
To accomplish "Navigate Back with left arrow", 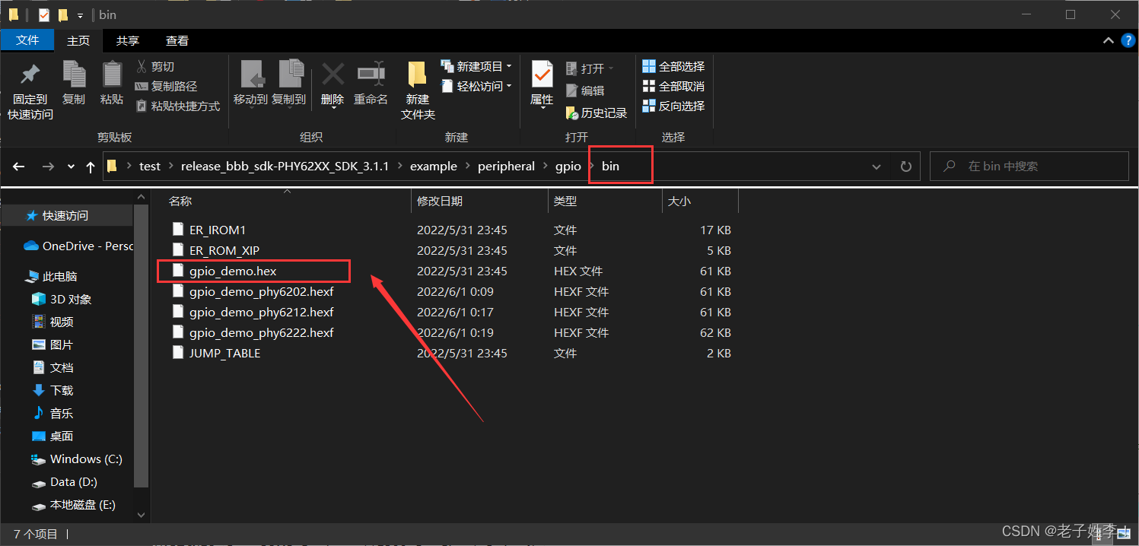I will [19, 166].
